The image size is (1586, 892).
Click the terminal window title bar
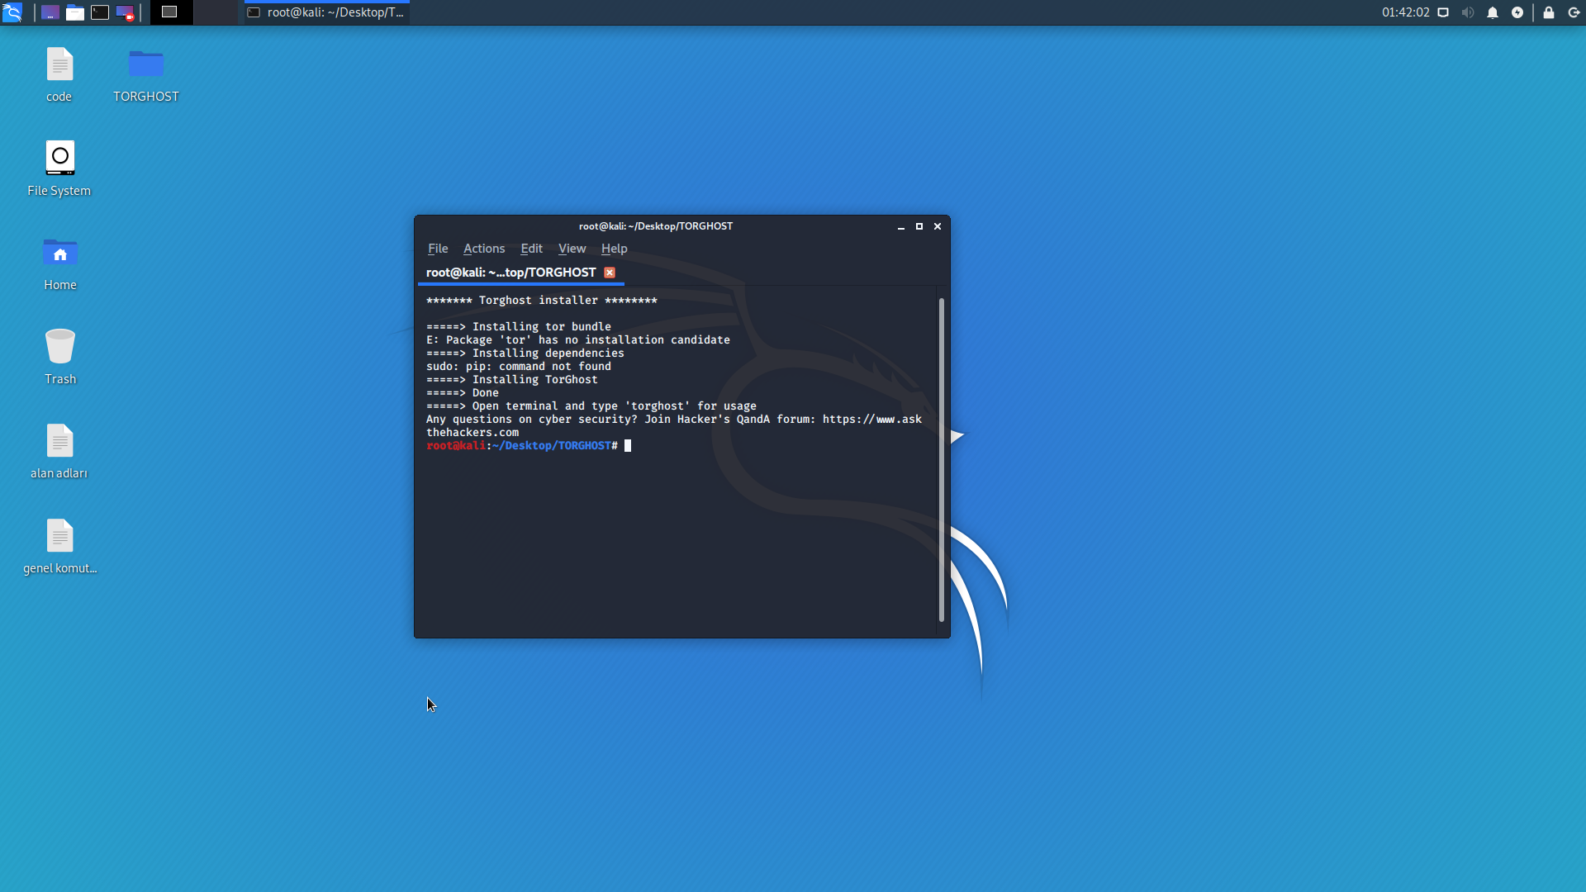coord(655,226)
